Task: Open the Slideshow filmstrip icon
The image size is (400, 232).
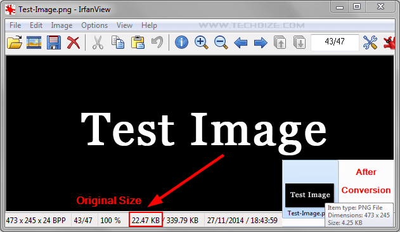Action: tap(34, 42)
